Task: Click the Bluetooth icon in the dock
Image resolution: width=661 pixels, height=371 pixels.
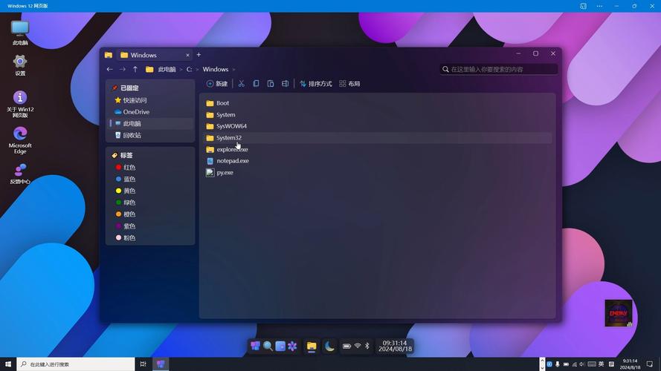Action: click(x=367, y=346)
